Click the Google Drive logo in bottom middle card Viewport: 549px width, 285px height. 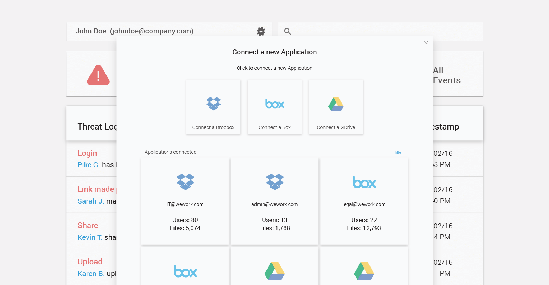[x=275, y=271]
